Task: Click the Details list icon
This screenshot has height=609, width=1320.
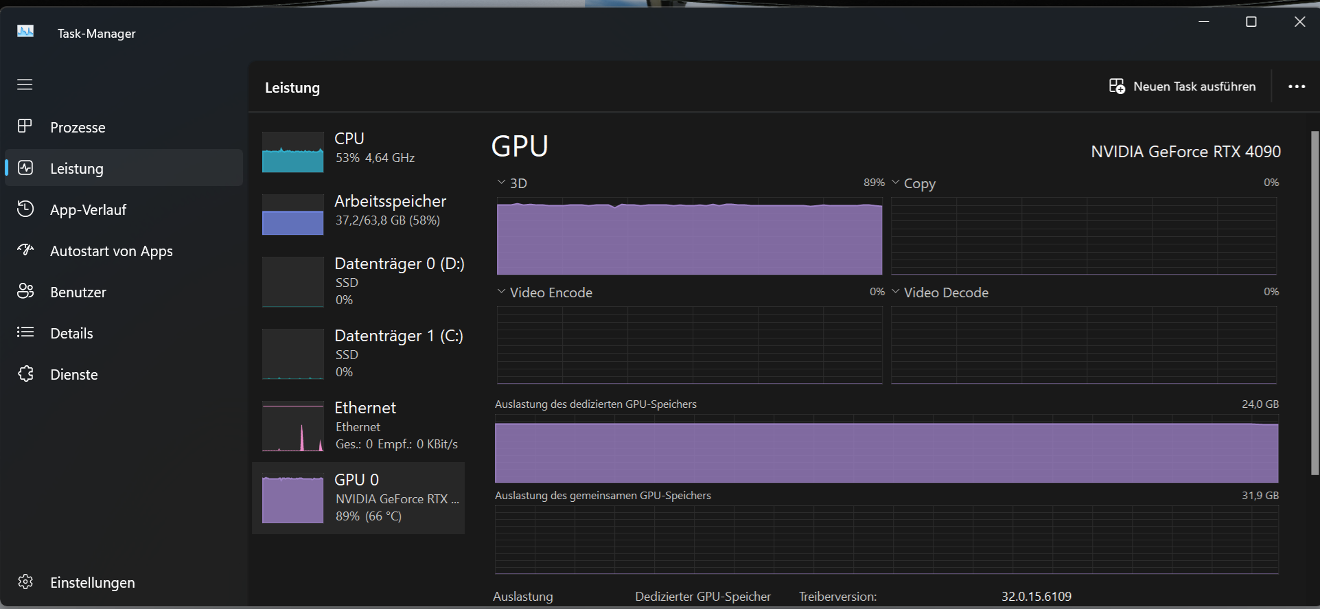Action: click(x=25, y=332)
